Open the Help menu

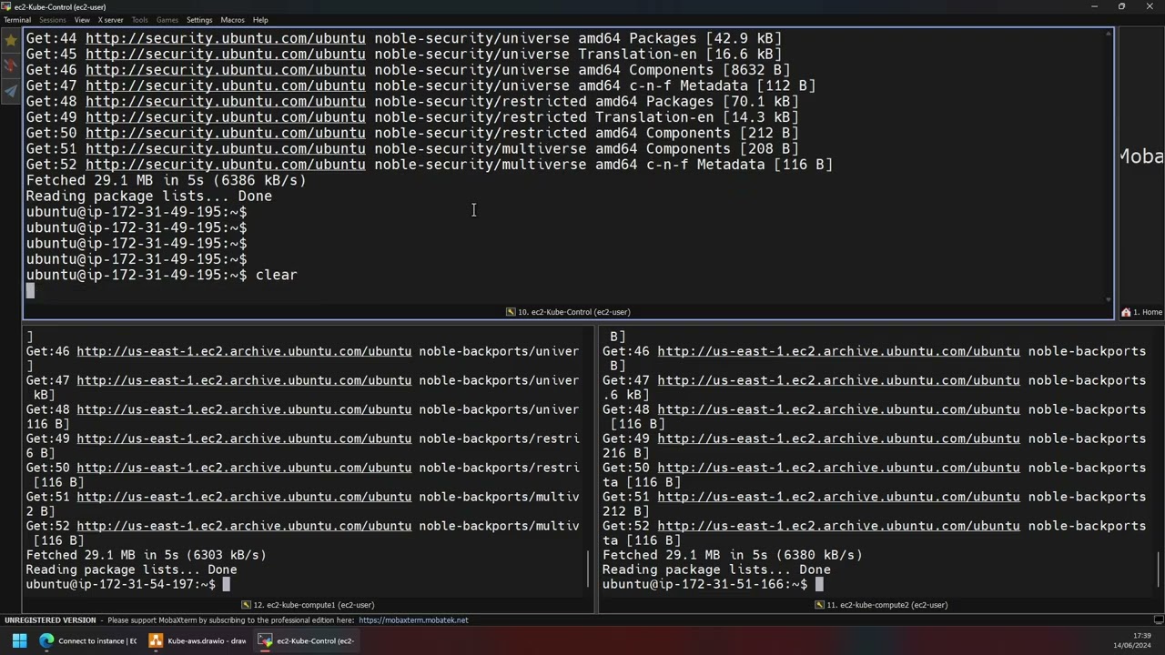[x=260, y=20]
